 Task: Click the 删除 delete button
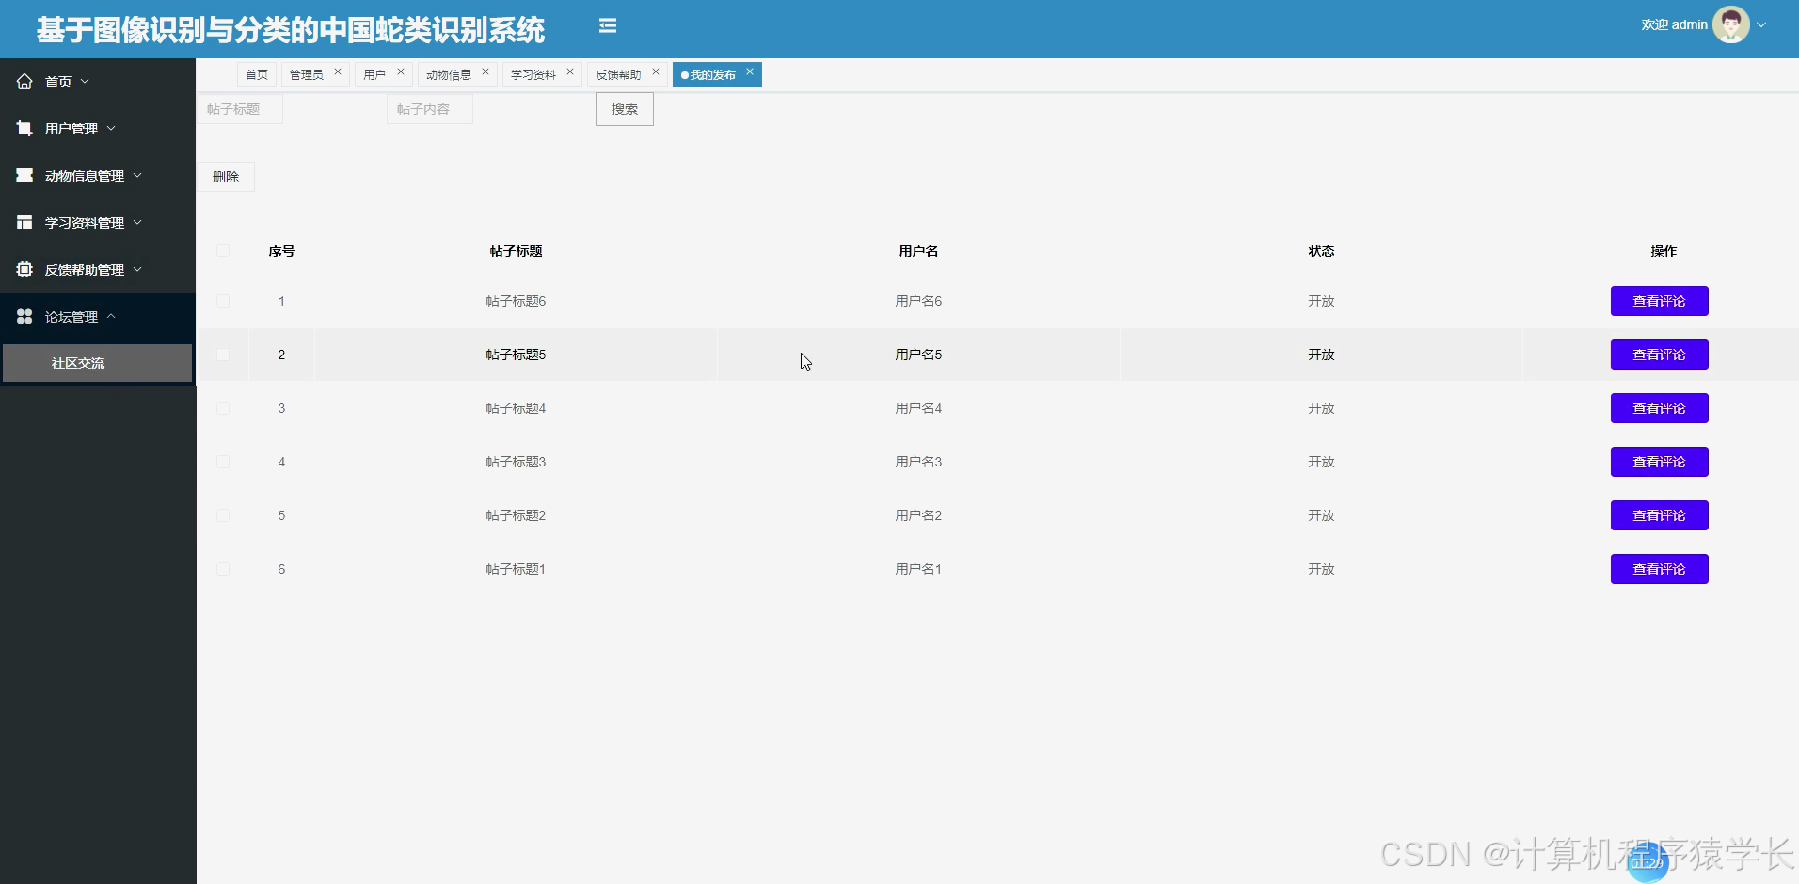[x=225, y=176]
